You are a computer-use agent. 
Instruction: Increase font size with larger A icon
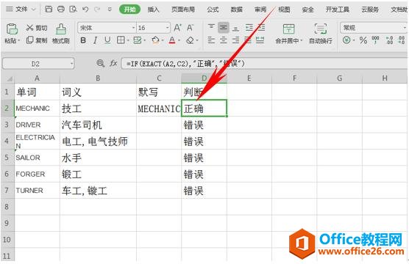point(177,28)
